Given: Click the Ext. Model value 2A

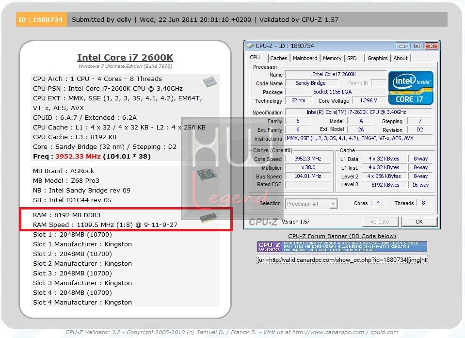Looking at the screenshot, I should [361, 129].
